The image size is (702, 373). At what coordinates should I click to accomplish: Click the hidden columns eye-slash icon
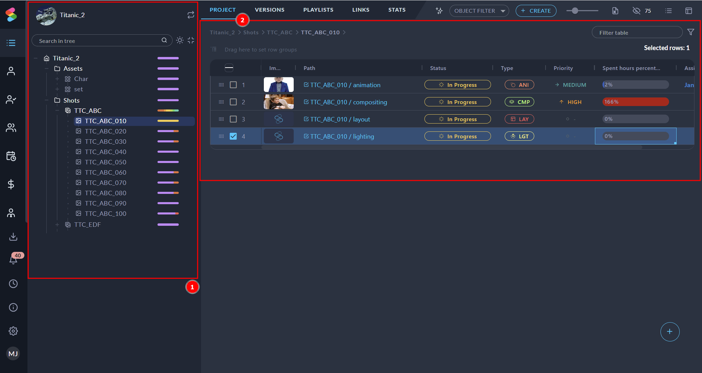pos(636,11)
